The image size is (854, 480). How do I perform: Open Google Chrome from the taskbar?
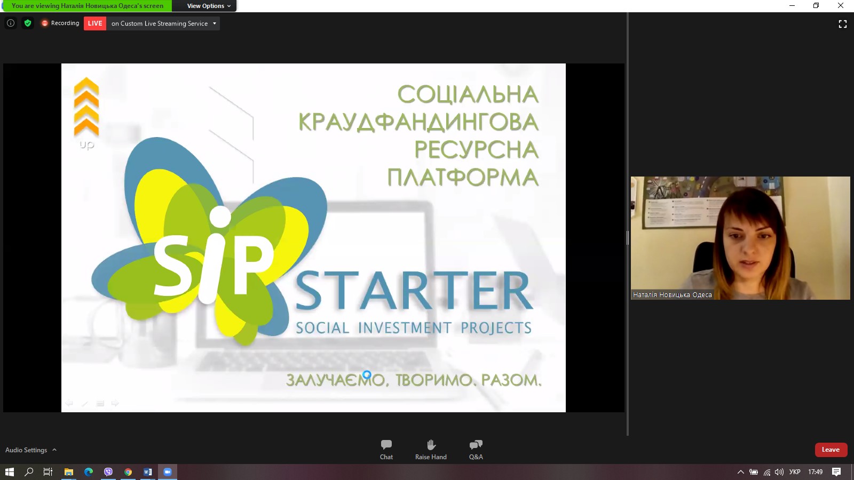click(x=128, y=472)
